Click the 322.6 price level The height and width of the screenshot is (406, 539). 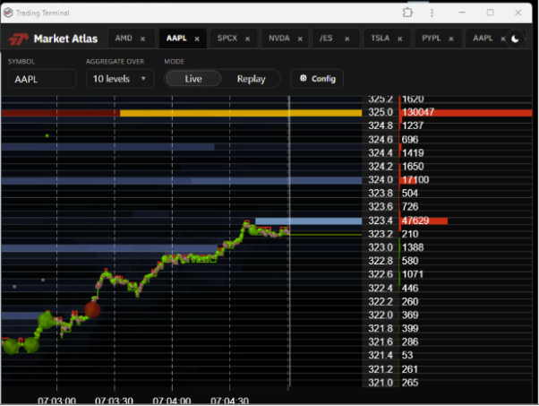(x=381, y=274)
